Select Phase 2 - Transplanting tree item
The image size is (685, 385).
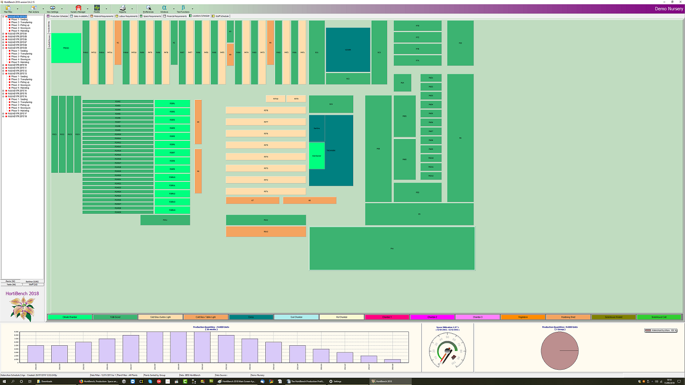[x=21, y=22]
